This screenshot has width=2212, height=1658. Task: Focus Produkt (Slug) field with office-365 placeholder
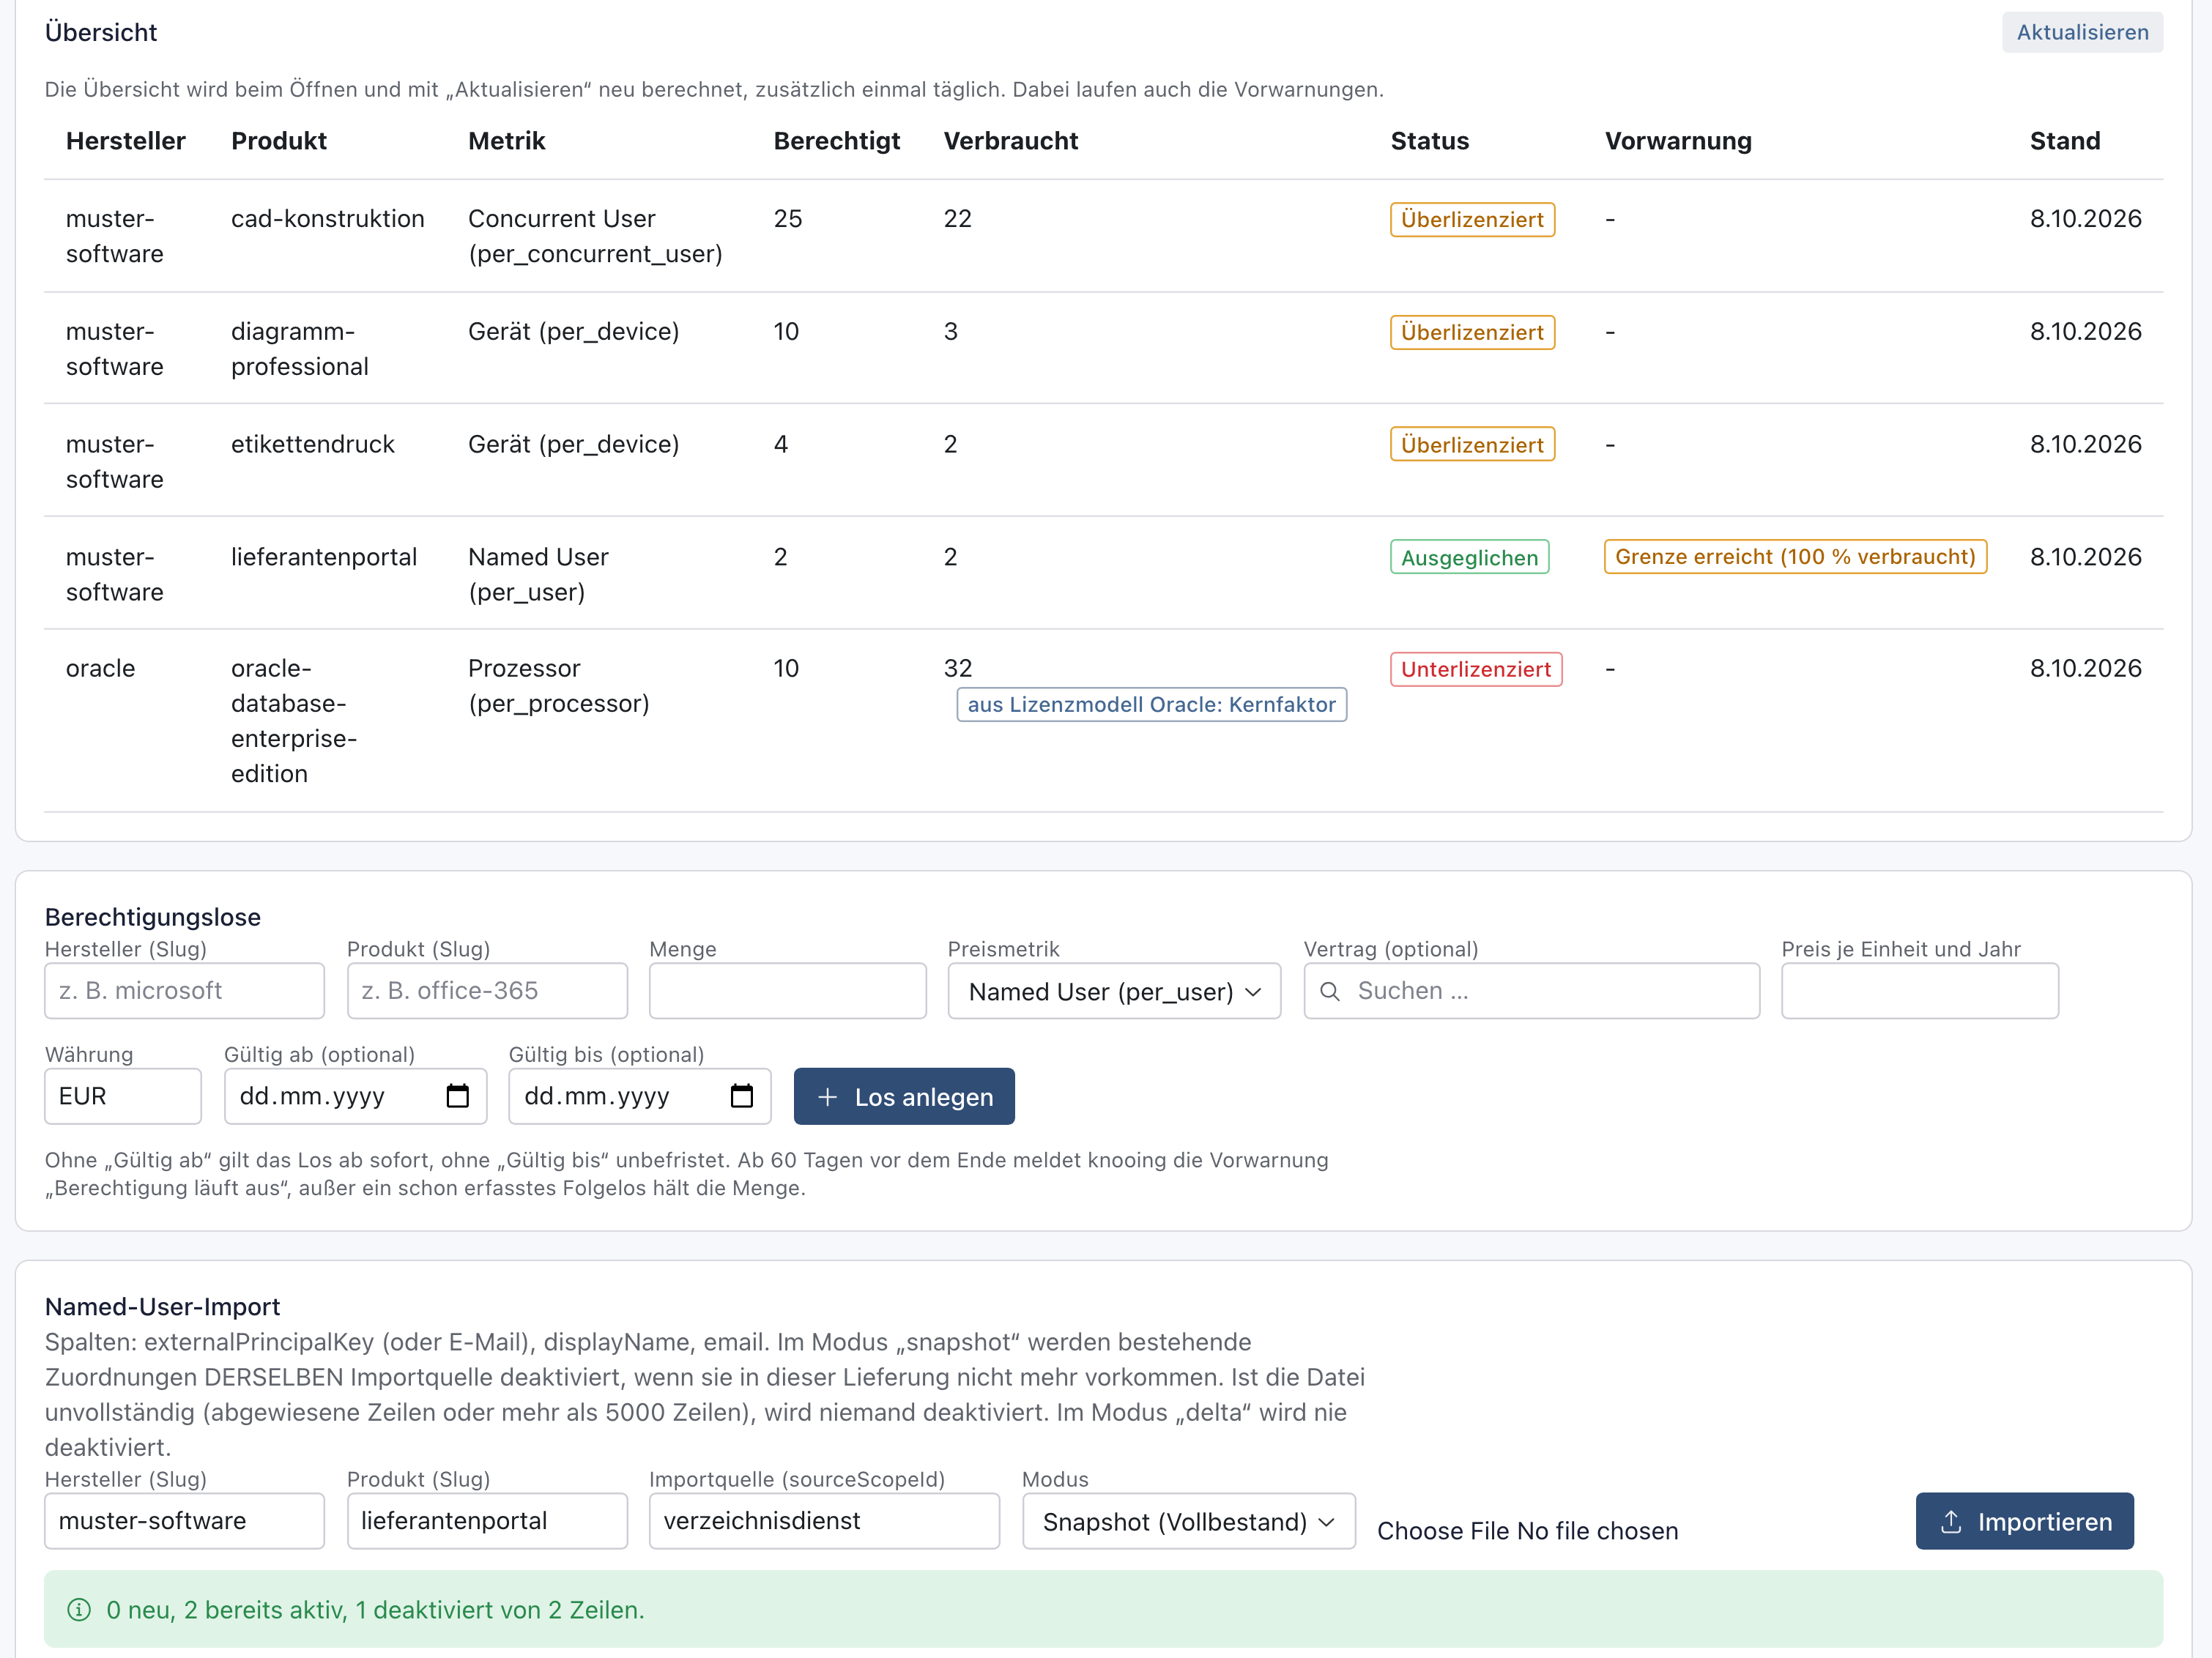(x=487, y=991)
